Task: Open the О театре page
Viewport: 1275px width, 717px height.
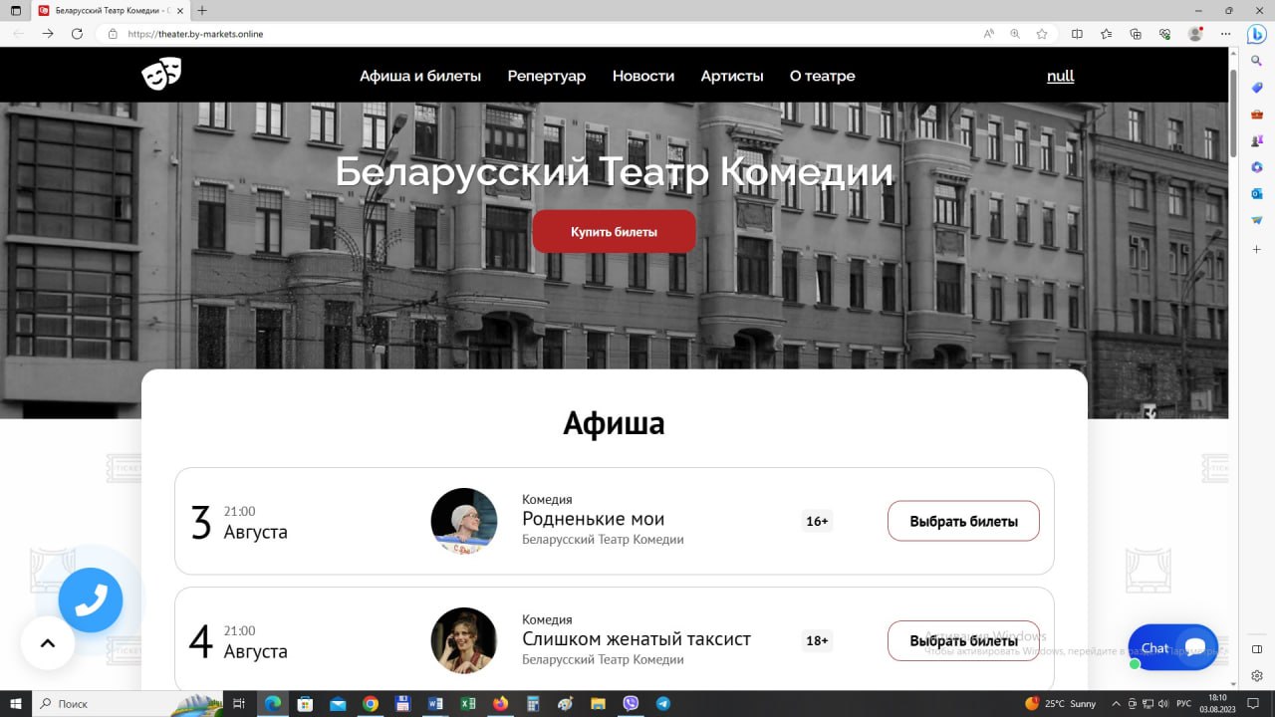Action: pyautogui.click(x=823, y=76)
